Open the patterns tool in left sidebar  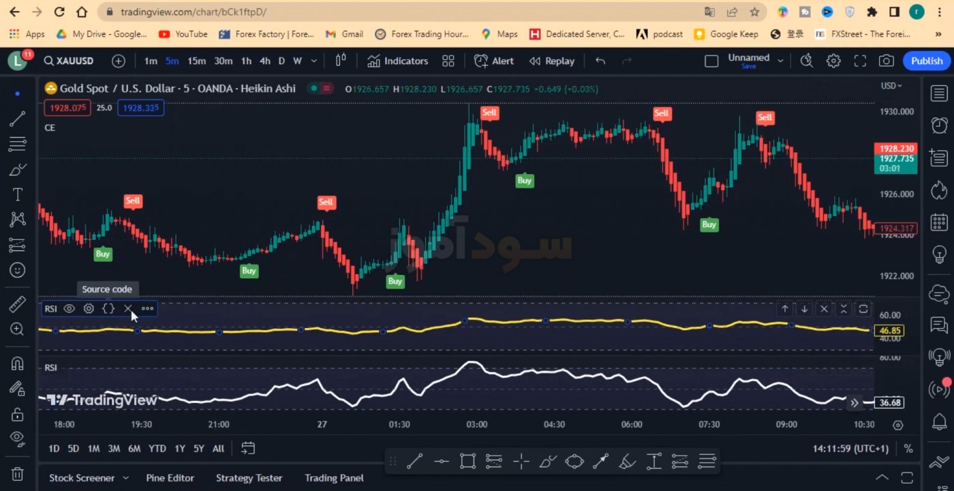click(x=18, y=220)
